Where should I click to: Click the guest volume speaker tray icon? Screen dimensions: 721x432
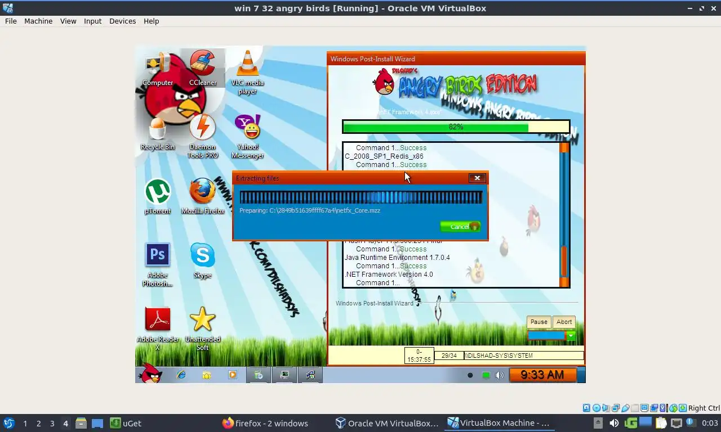[499, 375]
